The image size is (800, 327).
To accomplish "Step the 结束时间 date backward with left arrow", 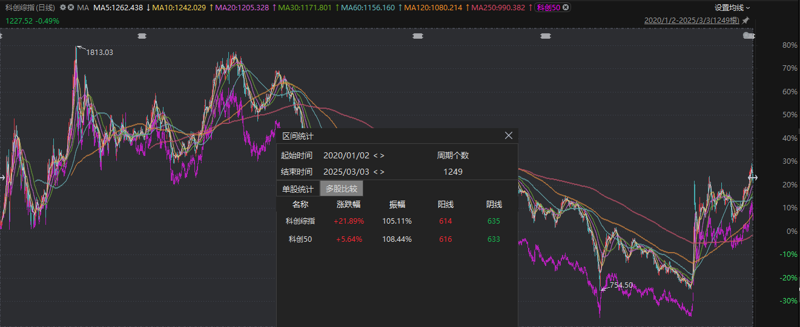I will (375, 172).
